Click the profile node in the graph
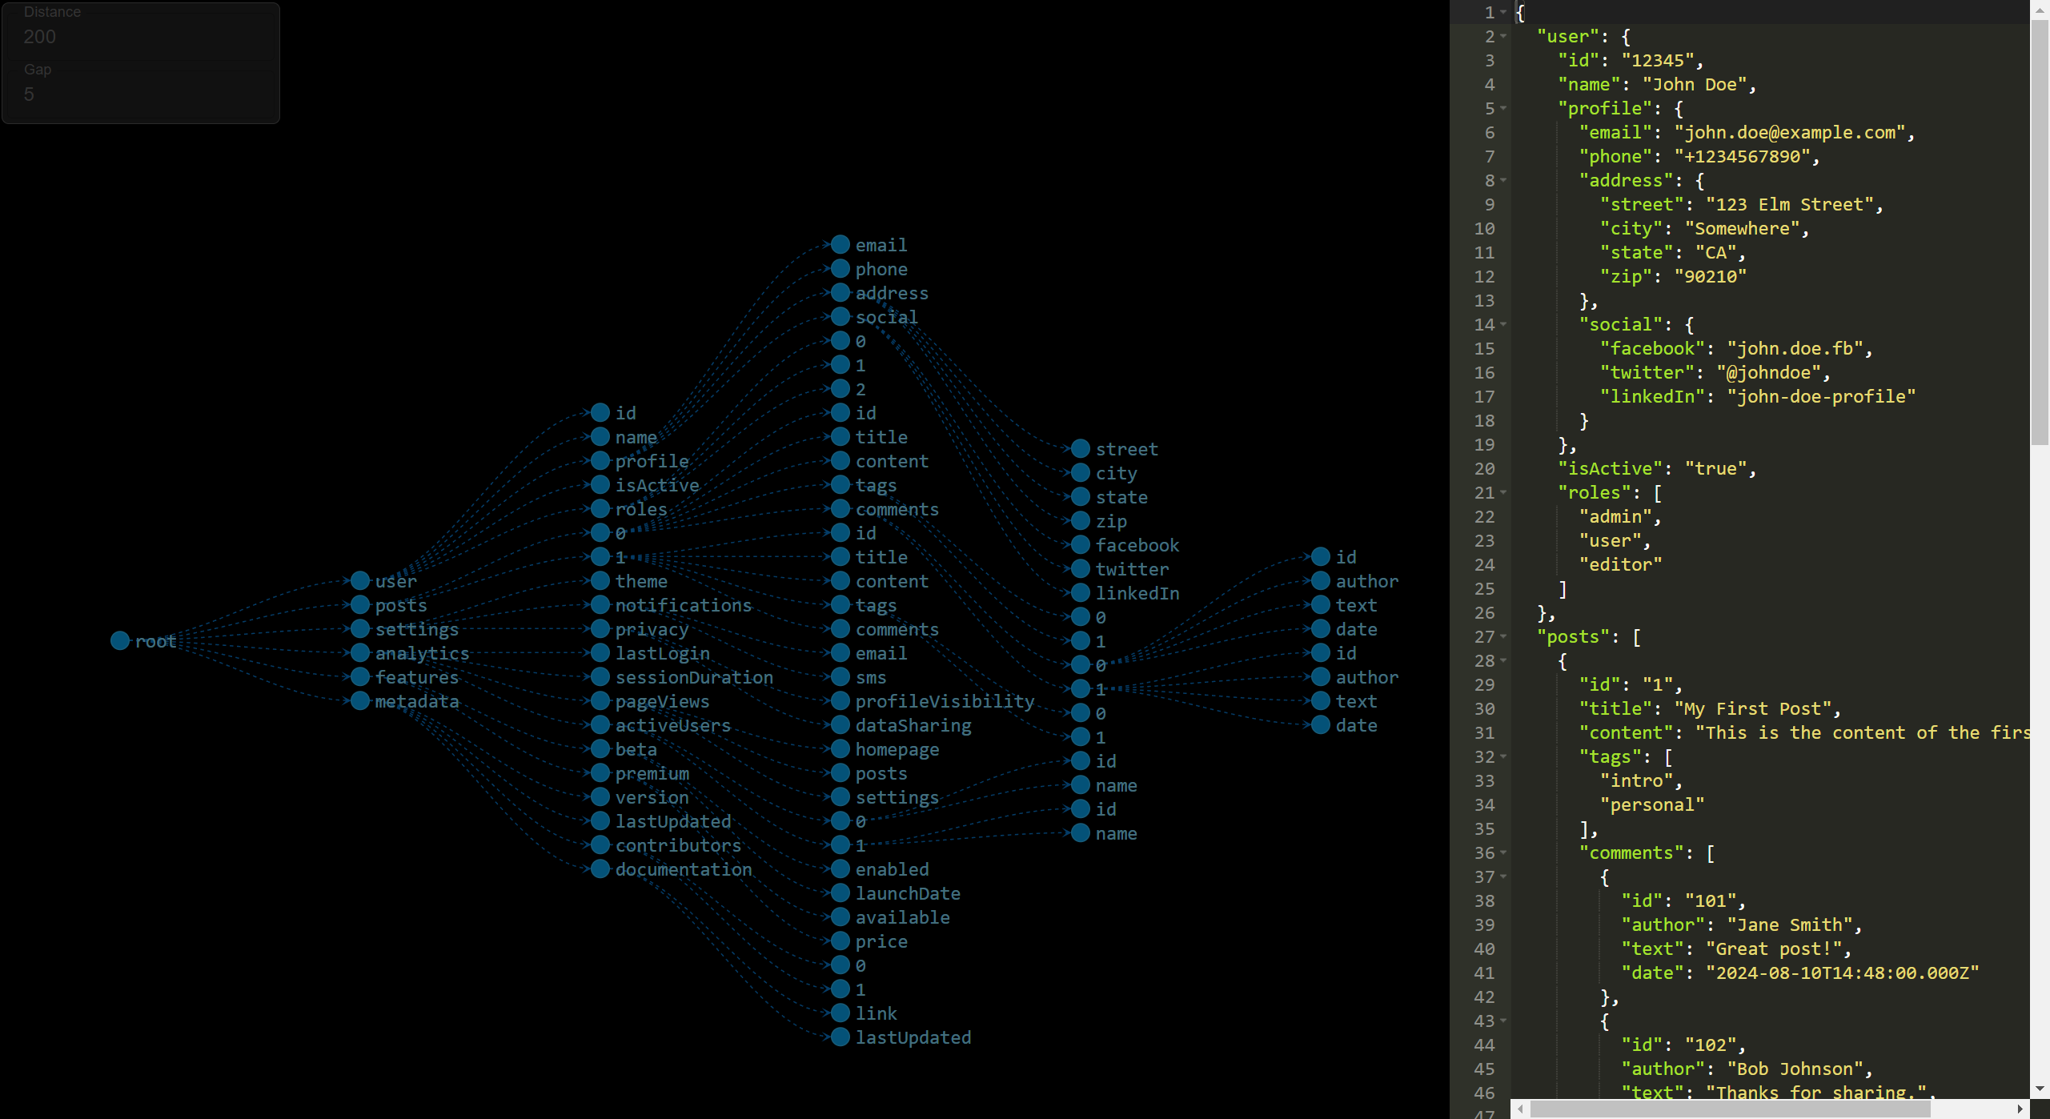Screen dimensions: 2050x1119 pos(600,461)
